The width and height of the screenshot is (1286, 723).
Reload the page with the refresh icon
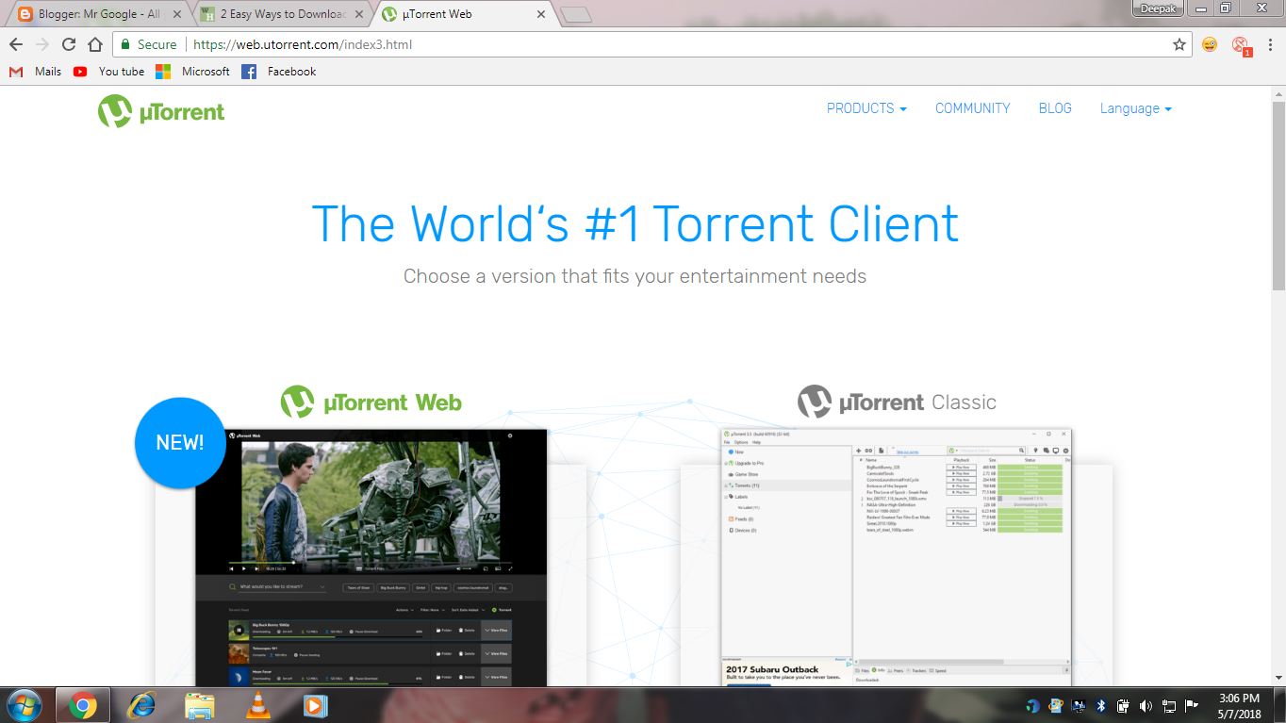[68, 44]
